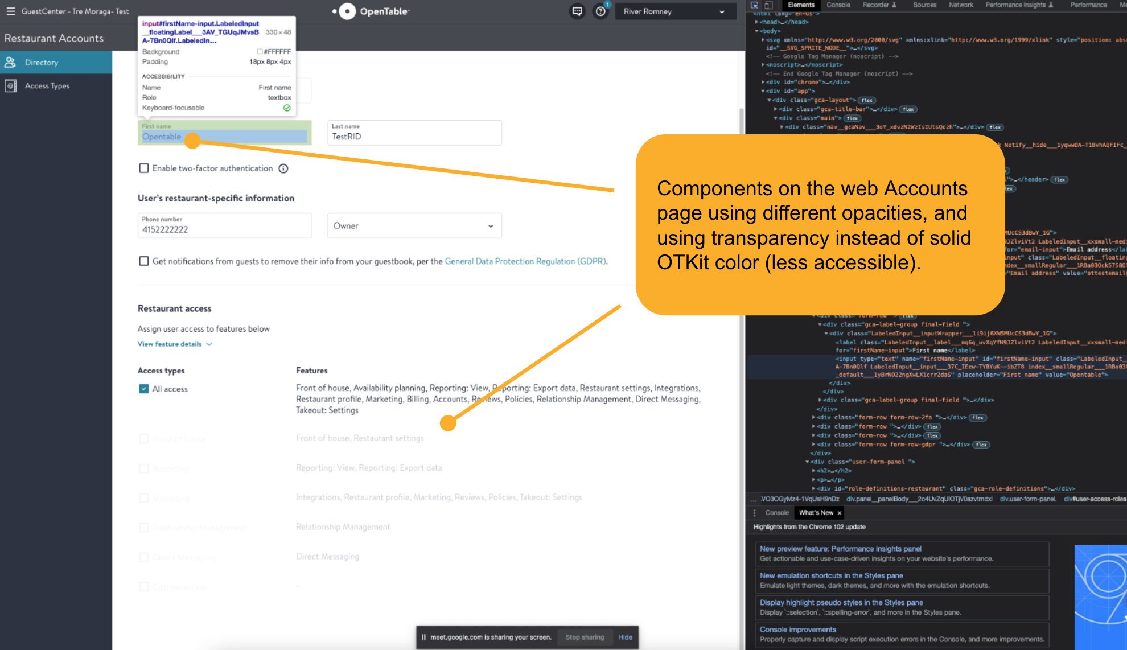The height and width of the screenshot is (650, 1127).
Task: Check the GDPR notifications checkbox
Action: click(x=144, y=261)
